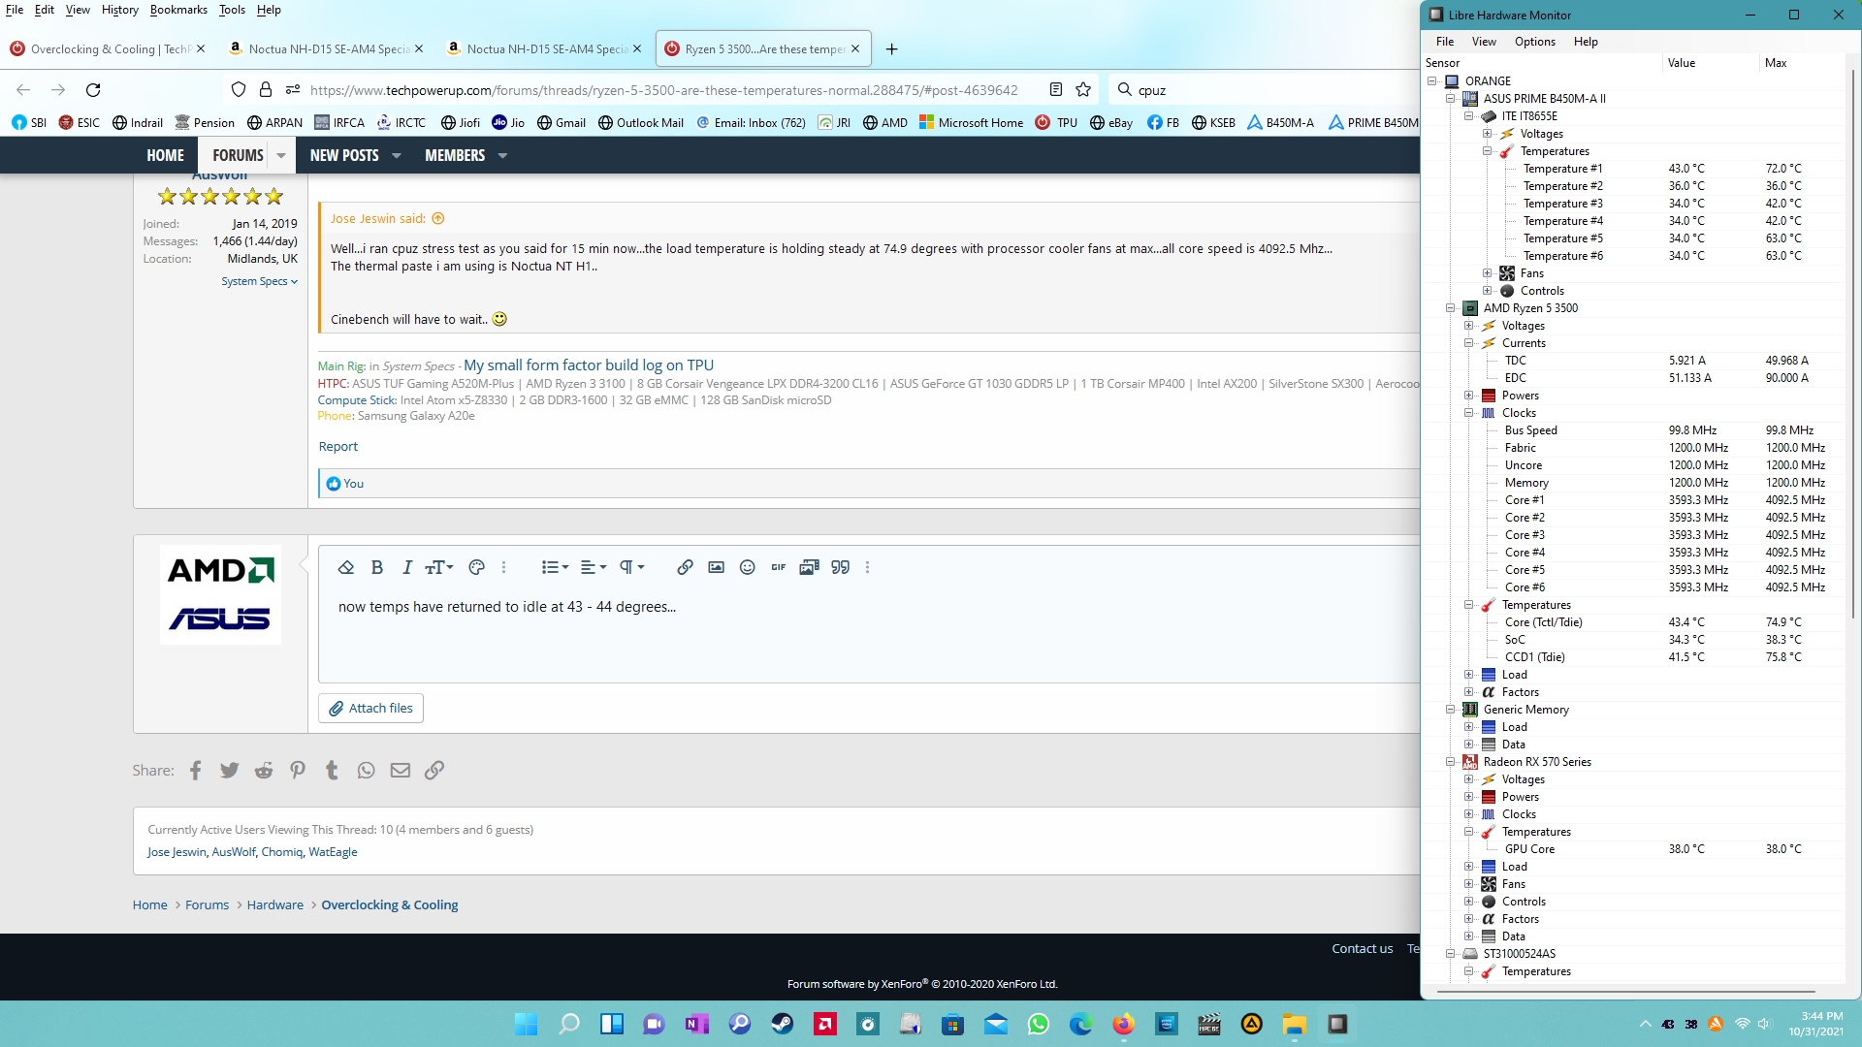
Task: Click the emoji insertion icon
Action: (747, 567)
